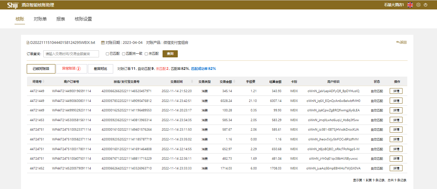Open the 差异对比 sub-tab

[x=100, y=69]
